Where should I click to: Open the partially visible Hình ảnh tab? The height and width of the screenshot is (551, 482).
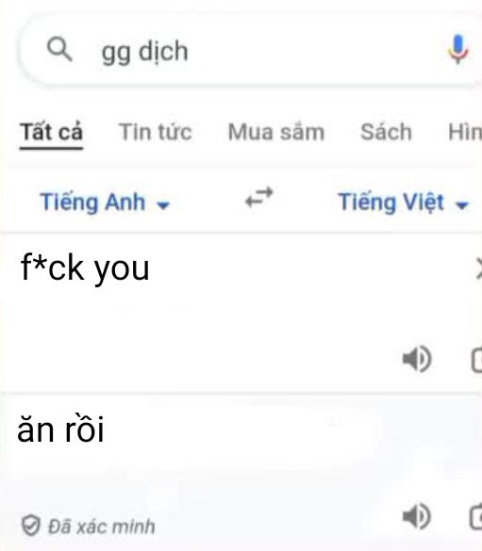tap(465, 132)
